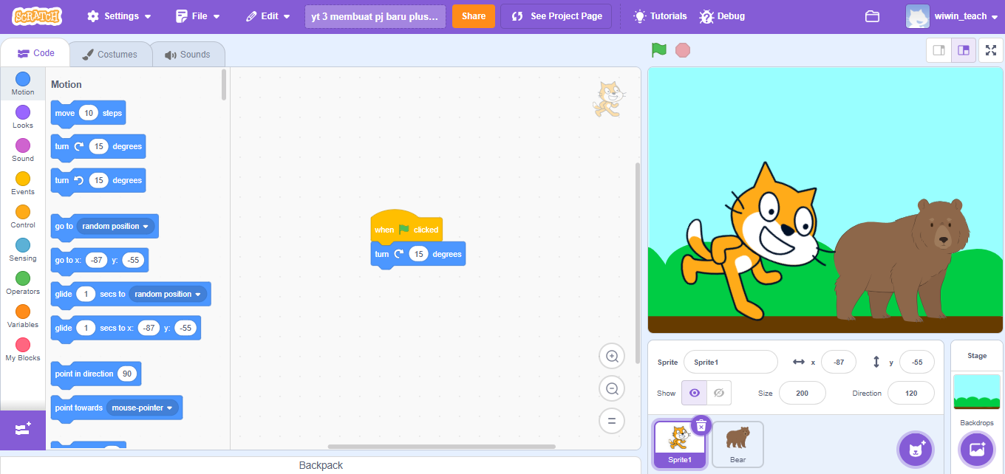
Task: Click the orange Share button
Action: (474, 16)
